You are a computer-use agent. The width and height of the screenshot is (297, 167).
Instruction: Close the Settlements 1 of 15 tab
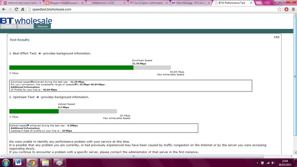pos(125,3)
